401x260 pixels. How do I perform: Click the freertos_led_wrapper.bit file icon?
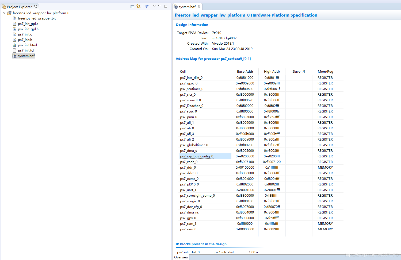point(14,18)
